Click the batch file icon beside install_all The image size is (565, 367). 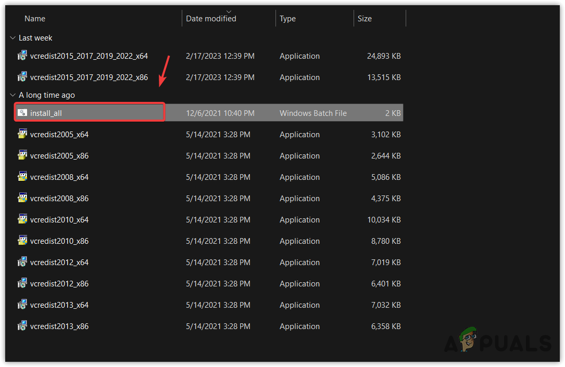click(x=22, y=112)
